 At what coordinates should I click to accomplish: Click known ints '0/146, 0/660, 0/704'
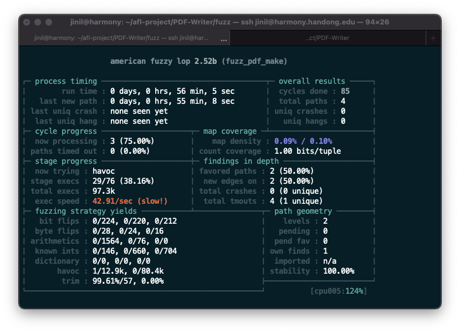[135, 251]
